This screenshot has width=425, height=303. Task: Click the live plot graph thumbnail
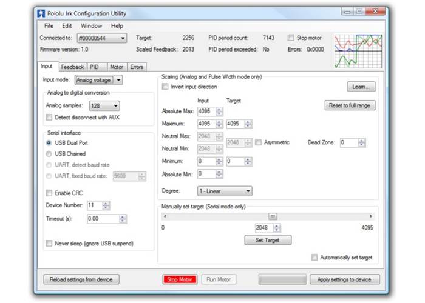[x=358, y=50]
